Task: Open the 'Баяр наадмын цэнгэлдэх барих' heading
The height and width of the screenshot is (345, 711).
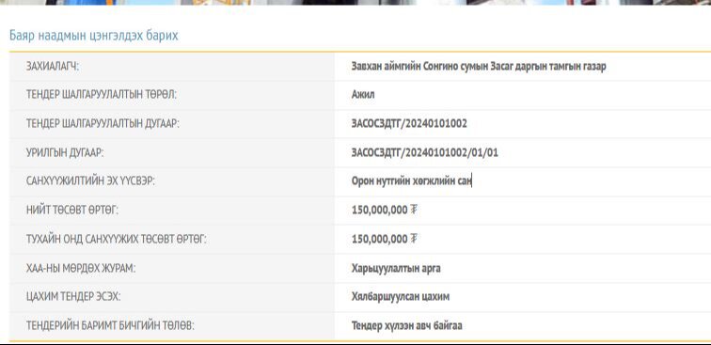Action: [94, 36]
